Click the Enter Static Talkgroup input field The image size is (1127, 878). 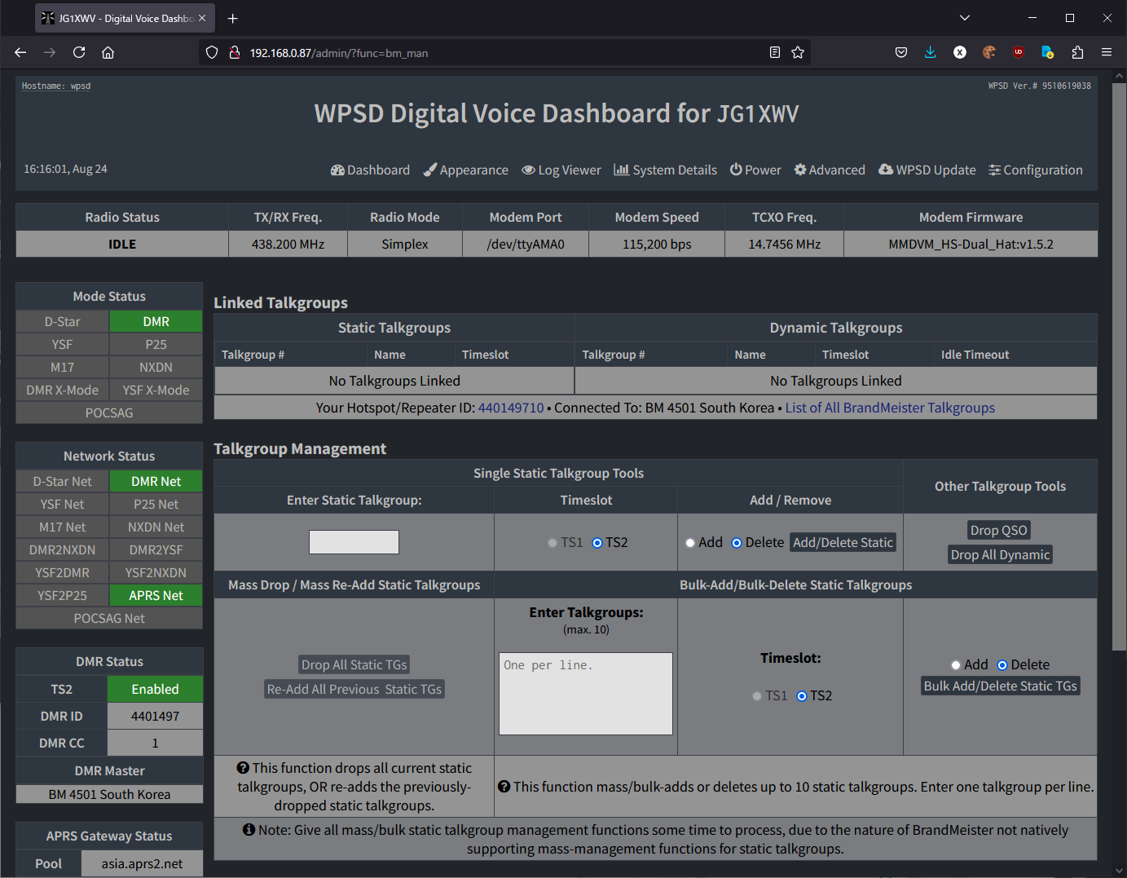point(354,542)
